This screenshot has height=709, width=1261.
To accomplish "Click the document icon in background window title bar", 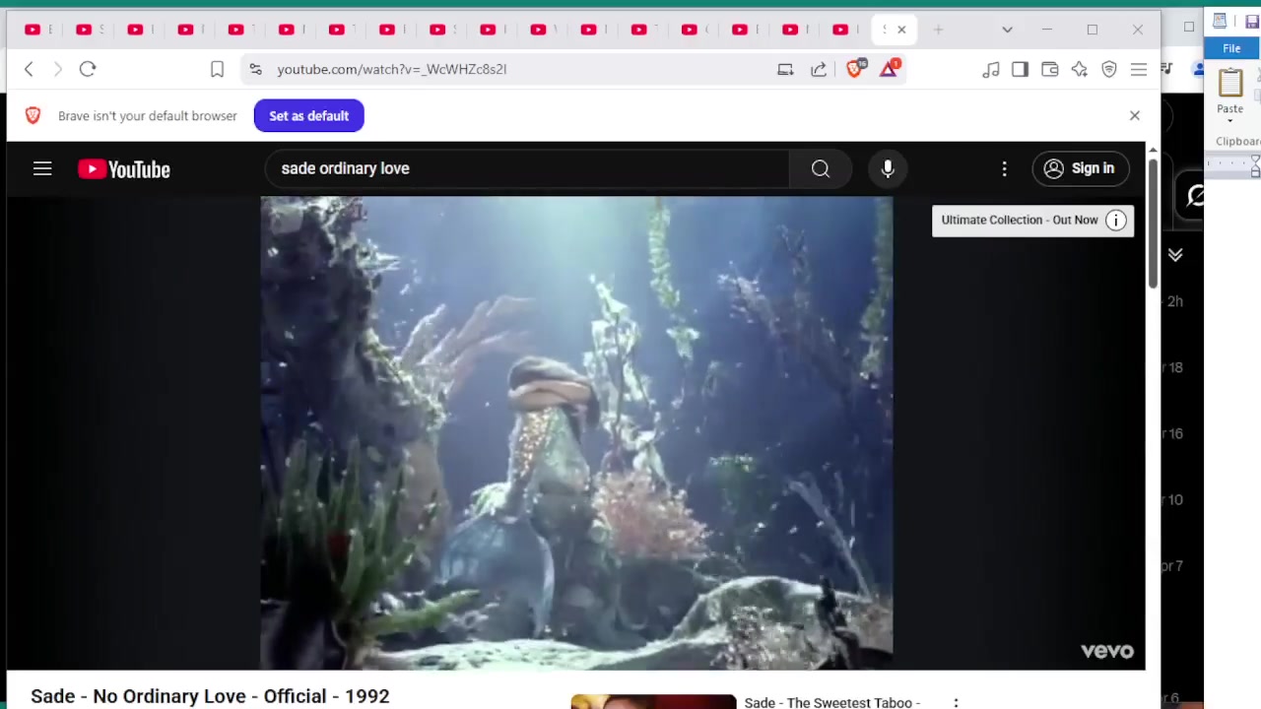I will (x=1220, y=21).
